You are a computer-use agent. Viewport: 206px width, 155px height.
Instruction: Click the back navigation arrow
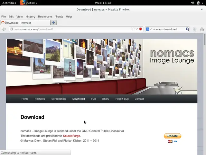click(4, 29)
